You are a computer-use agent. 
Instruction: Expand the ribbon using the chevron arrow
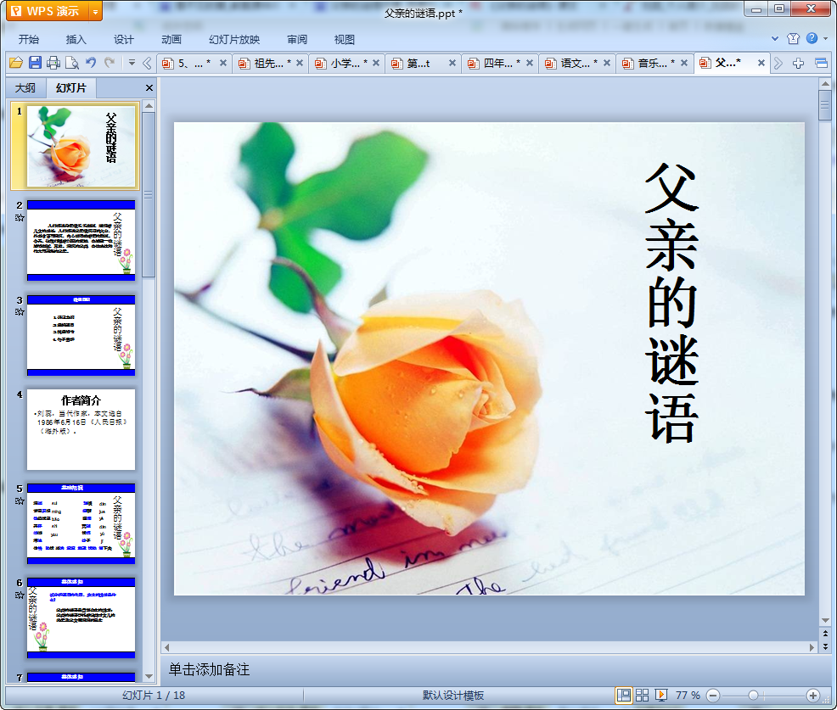coord(775,39)
